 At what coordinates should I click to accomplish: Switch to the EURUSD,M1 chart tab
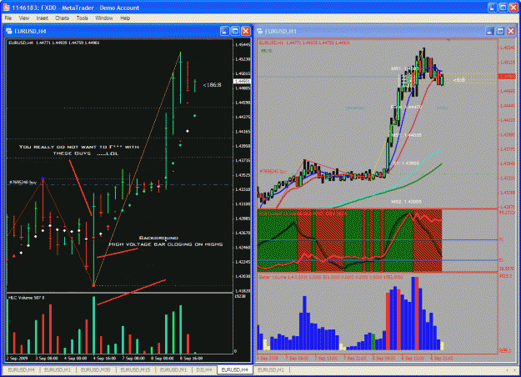click(173, 369)
